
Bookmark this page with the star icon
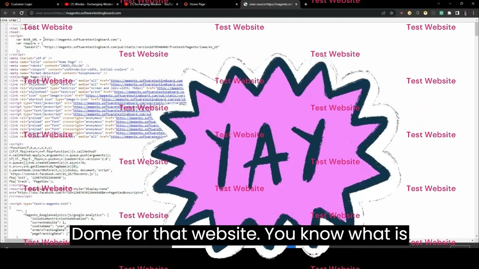(391, 13)
